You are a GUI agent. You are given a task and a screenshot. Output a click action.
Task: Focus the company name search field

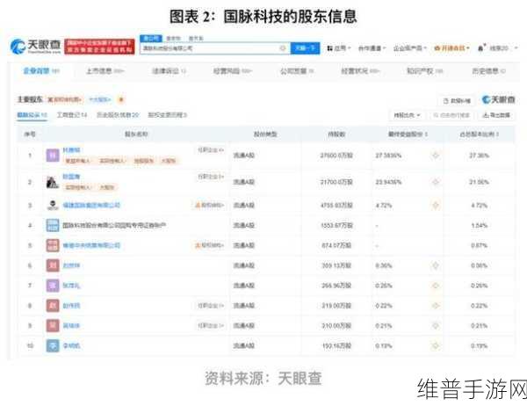point(215,48)
